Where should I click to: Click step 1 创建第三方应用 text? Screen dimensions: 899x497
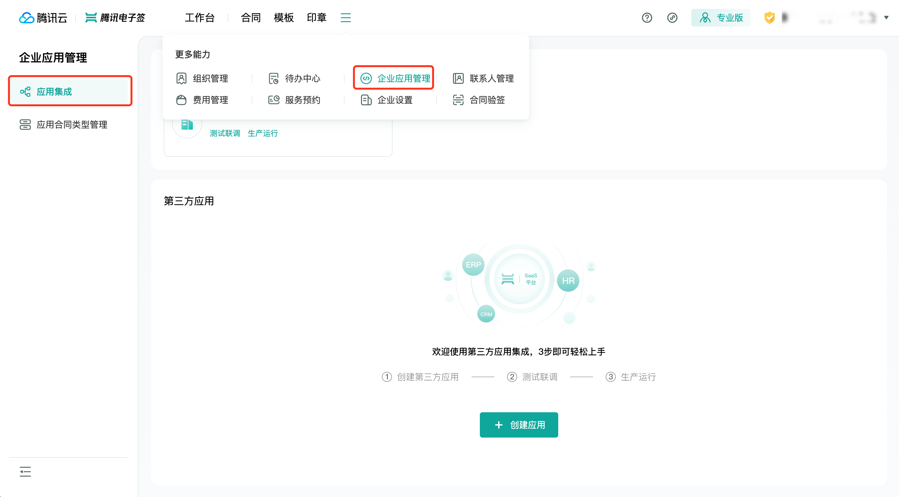coord(427,377)
